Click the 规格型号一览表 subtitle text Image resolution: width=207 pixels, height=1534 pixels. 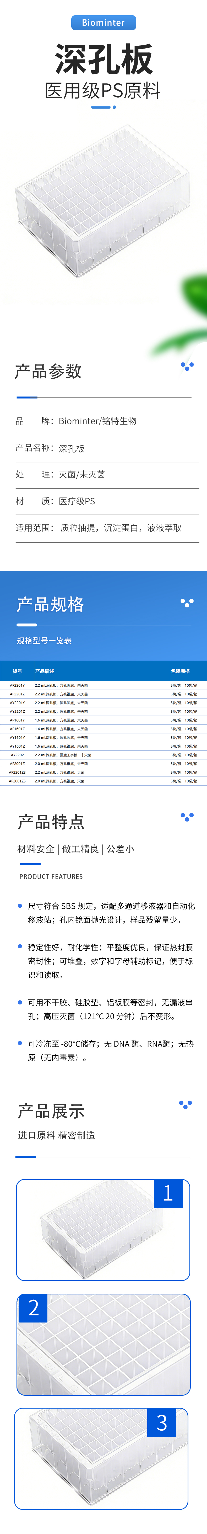click(x=45, y=641)
